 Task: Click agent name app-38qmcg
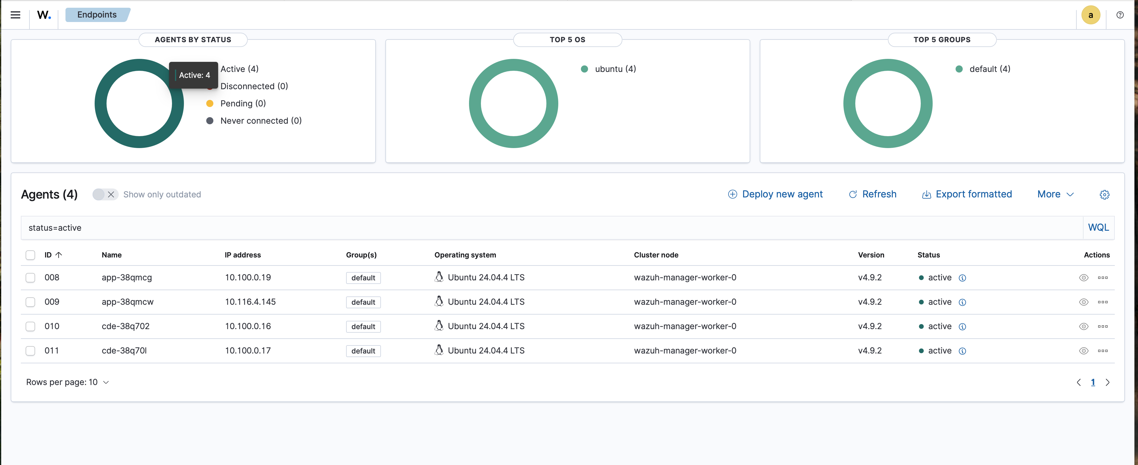click(x=127, y=278)
